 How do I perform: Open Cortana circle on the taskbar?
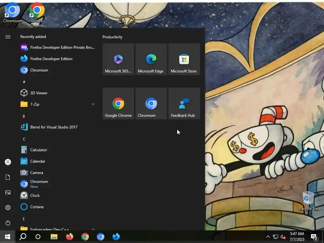pyautogui.click(x=38, y=237)
